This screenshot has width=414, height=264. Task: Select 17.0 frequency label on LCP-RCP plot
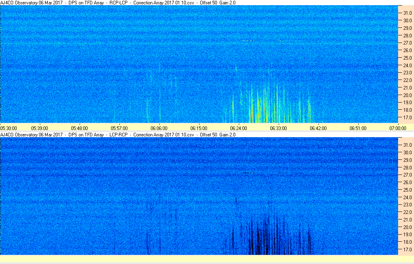coord(407,250)
